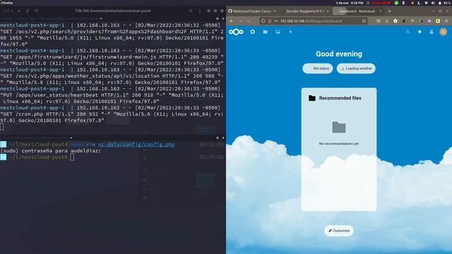Click Firefox tracking protection shield icon
Image resolution: width=452 pixels, height=254 pixels.
click(263, 21)
